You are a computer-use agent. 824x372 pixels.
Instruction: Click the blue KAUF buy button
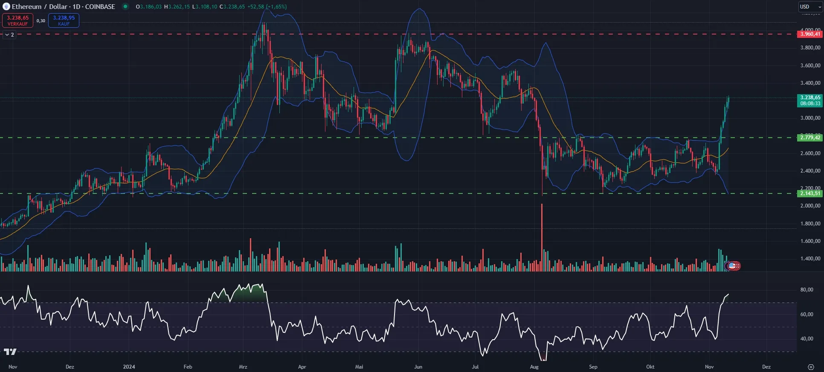pos(64,20)
